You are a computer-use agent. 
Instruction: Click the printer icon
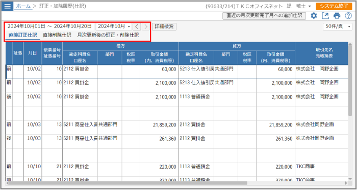(337, 16)
